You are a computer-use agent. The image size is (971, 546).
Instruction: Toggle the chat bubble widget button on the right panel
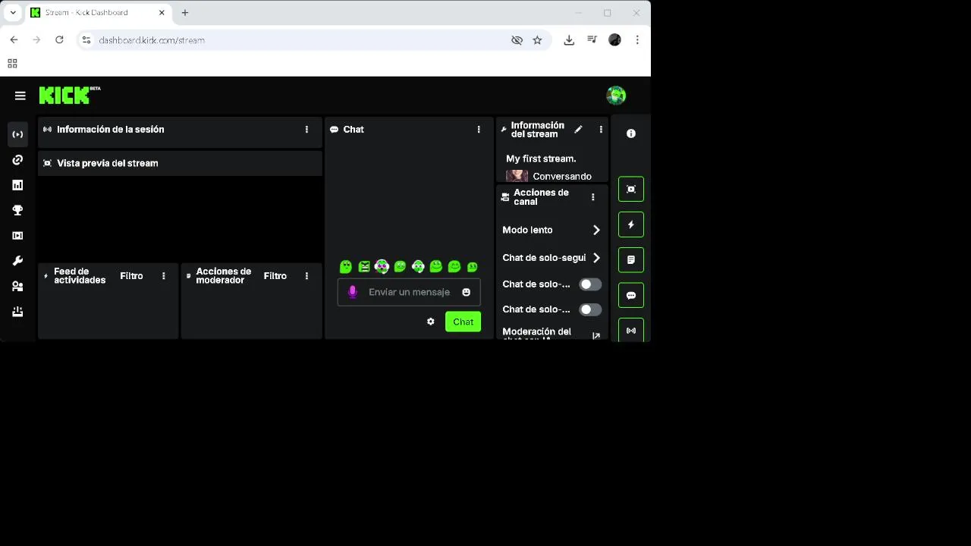(x=631, y=296)
